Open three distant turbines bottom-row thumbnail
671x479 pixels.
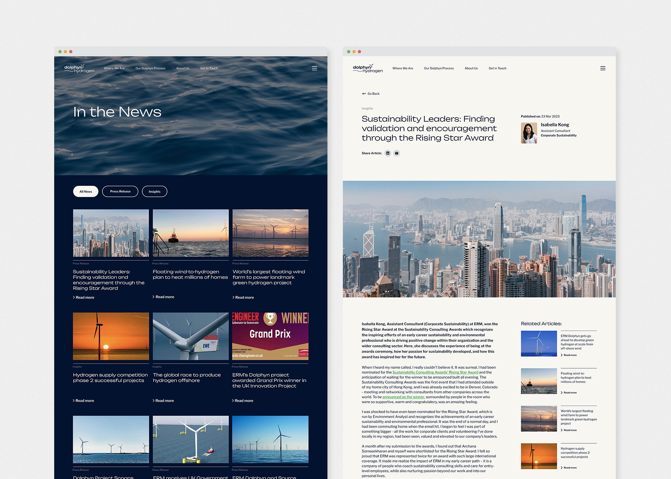tap(111, 439)
